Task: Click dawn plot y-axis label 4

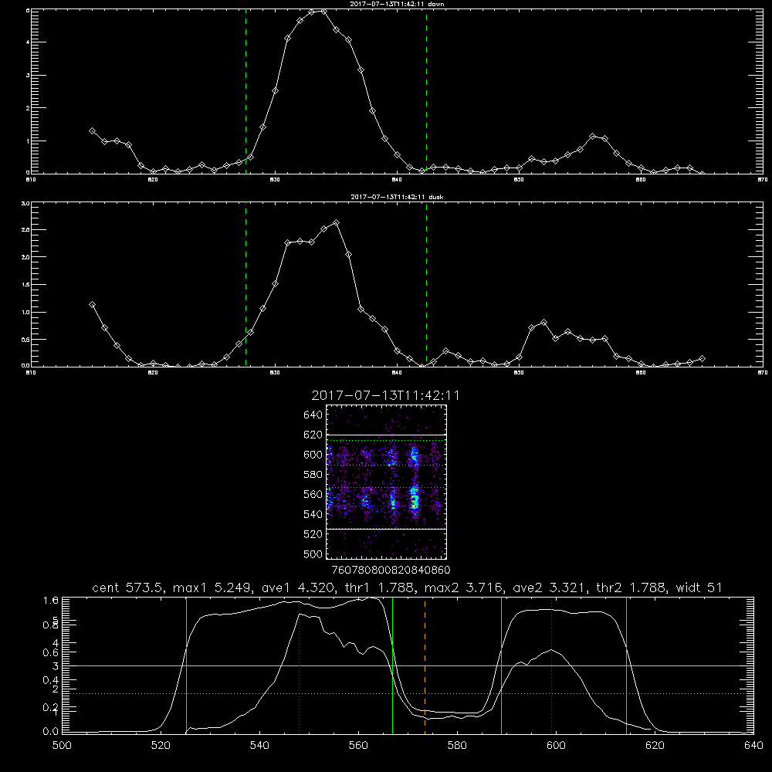Action: (x=28, y=42)
